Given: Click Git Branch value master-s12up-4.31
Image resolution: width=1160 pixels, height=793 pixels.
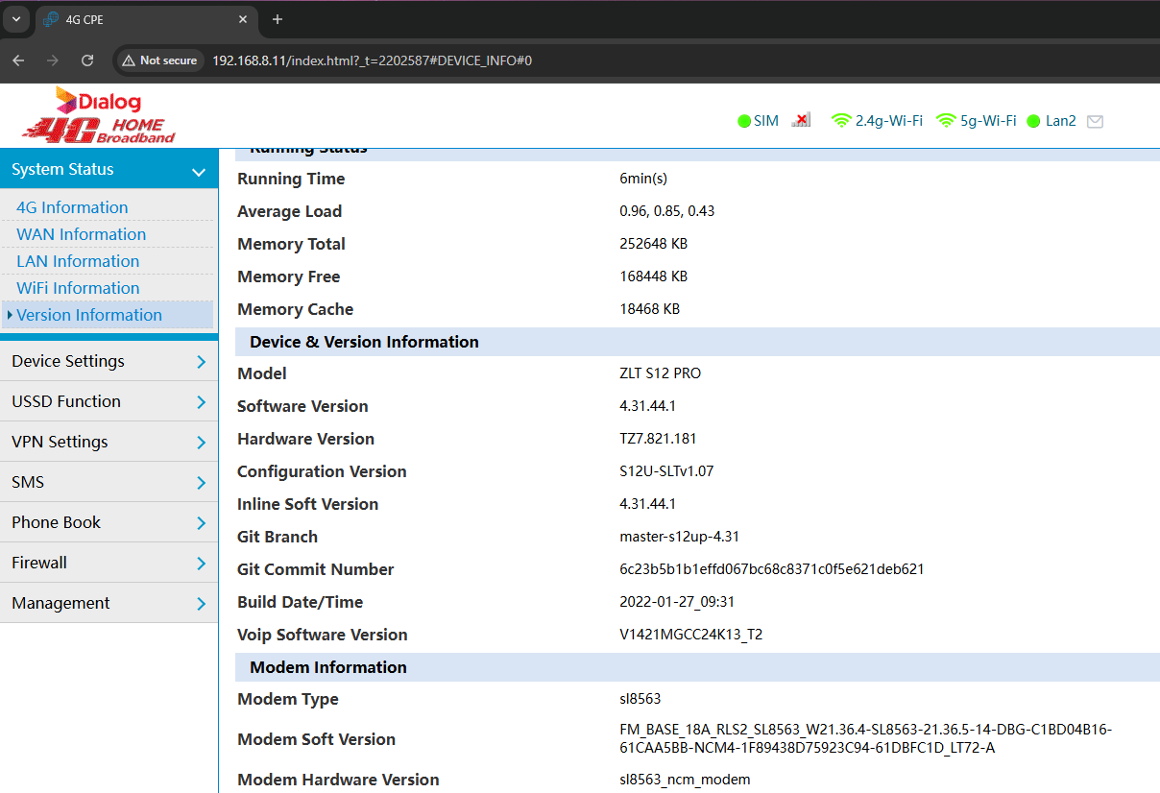Looking at the screenshot, I should [x=680, y=537].
